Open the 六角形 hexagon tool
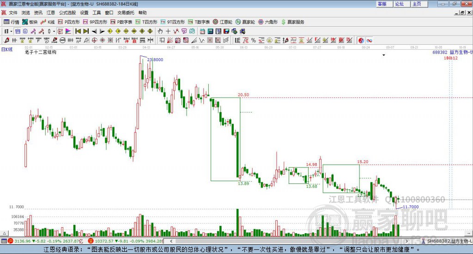The height and width of the screenshot is (254, 473). point(268,22)
